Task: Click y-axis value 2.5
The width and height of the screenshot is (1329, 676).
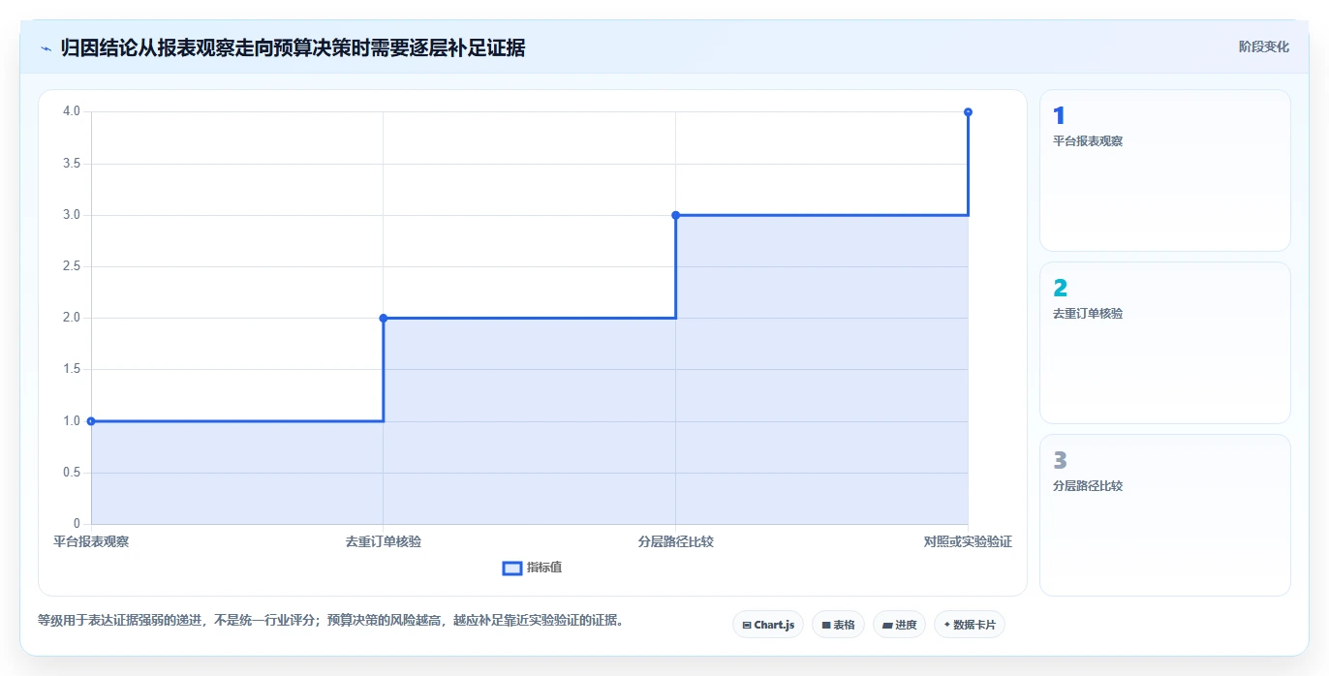Action: (72, 266)
